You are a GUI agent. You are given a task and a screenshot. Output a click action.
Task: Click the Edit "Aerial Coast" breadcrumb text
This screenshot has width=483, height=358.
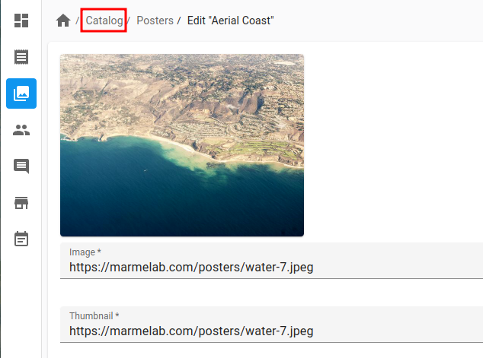point(230,21)
